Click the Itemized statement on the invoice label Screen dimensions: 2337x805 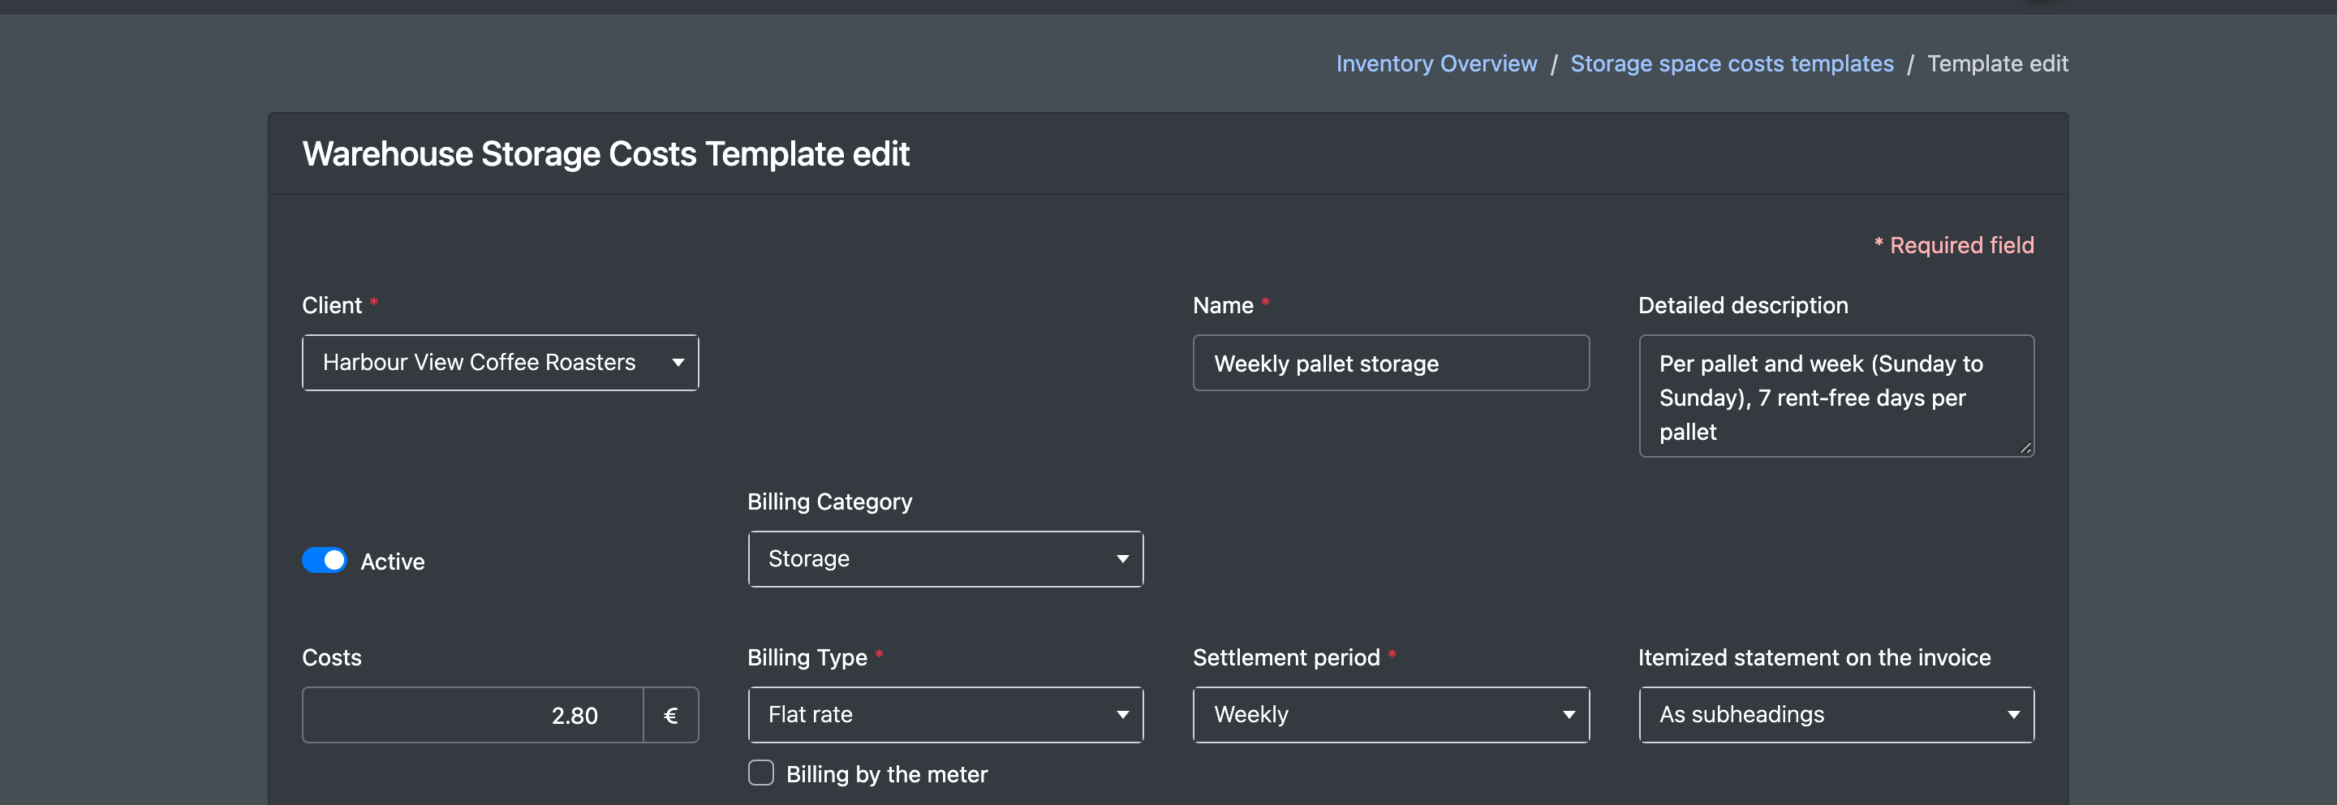pyautogui.click(x=1814, y=657)
